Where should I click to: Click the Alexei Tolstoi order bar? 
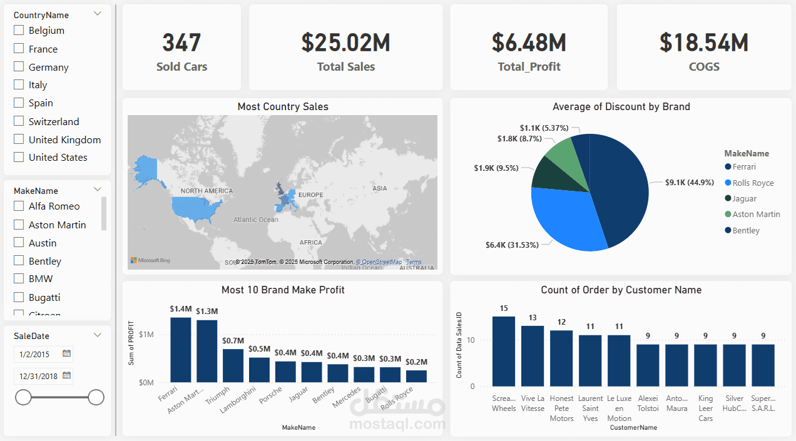coord(648,365)
